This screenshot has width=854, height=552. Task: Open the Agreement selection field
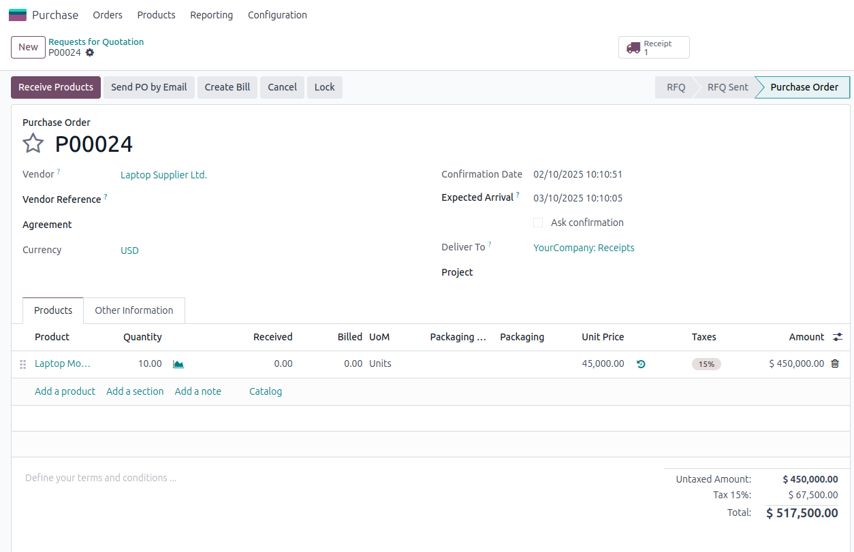click(x=170, y=225)
